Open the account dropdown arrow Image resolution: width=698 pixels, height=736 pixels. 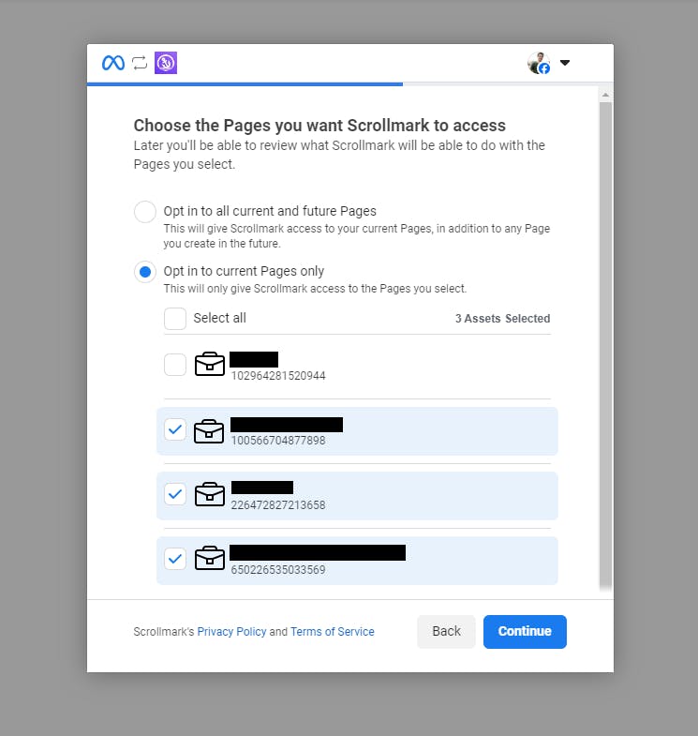(x=565, y=63)
